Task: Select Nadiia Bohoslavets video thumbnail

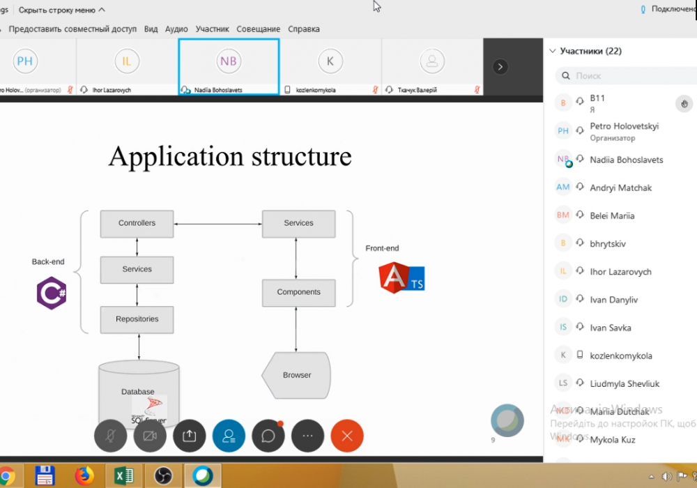Action: click(229, 66)
